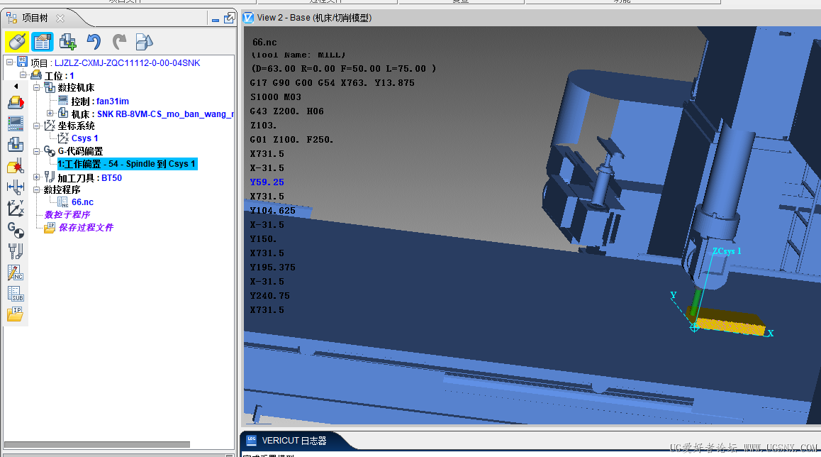The image size is (821, 457).
Task: Toggle the configuration panel icon in project toolbar
Action: pos(43,41)
